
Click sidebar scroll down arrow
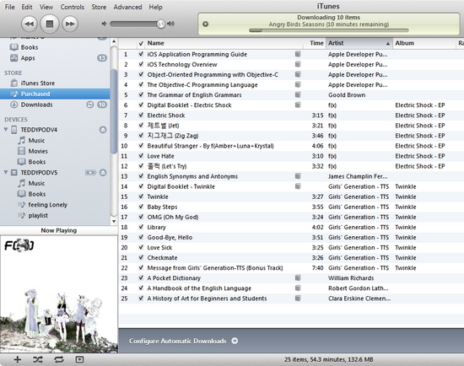point(114,221)
